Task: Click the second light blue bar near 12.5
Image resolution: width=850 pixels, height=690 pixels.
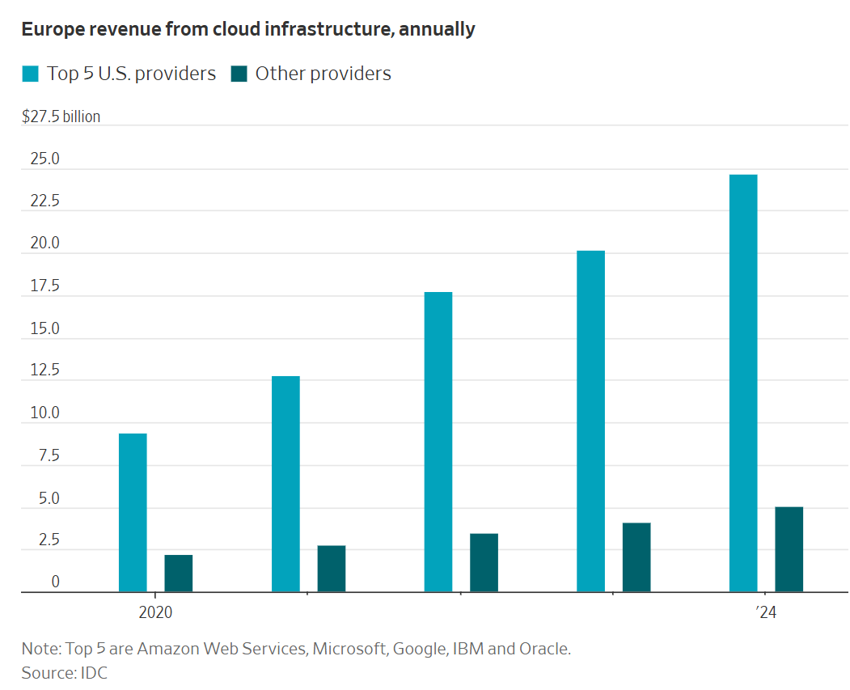Action: 285,484
